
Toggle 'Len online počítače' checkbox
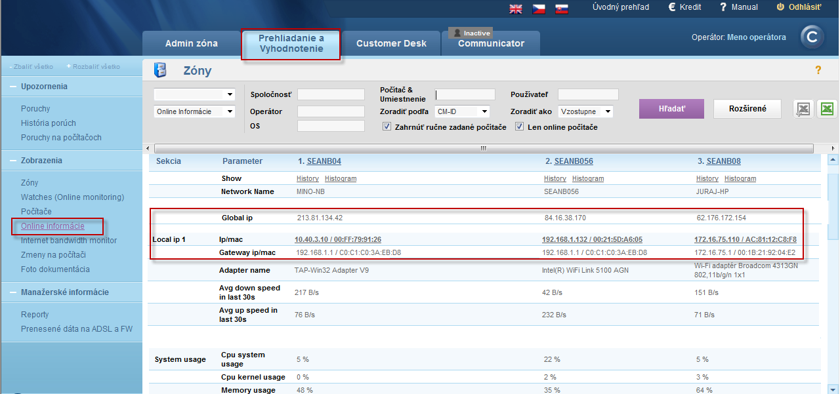click(519, 127)
